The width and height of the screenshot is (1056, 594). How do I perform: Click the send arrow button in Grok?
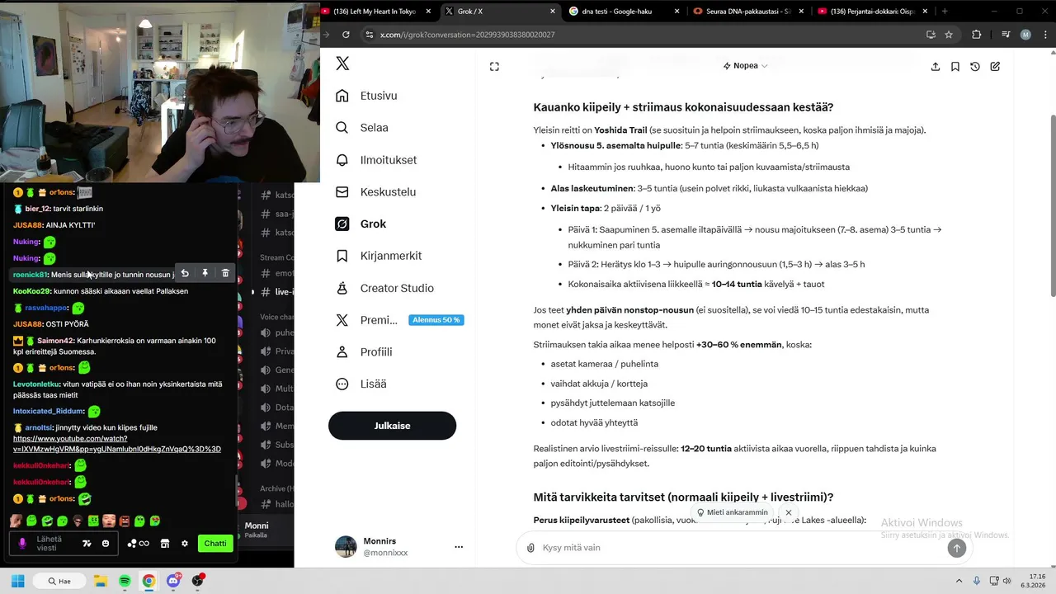(x=957, y=548)
